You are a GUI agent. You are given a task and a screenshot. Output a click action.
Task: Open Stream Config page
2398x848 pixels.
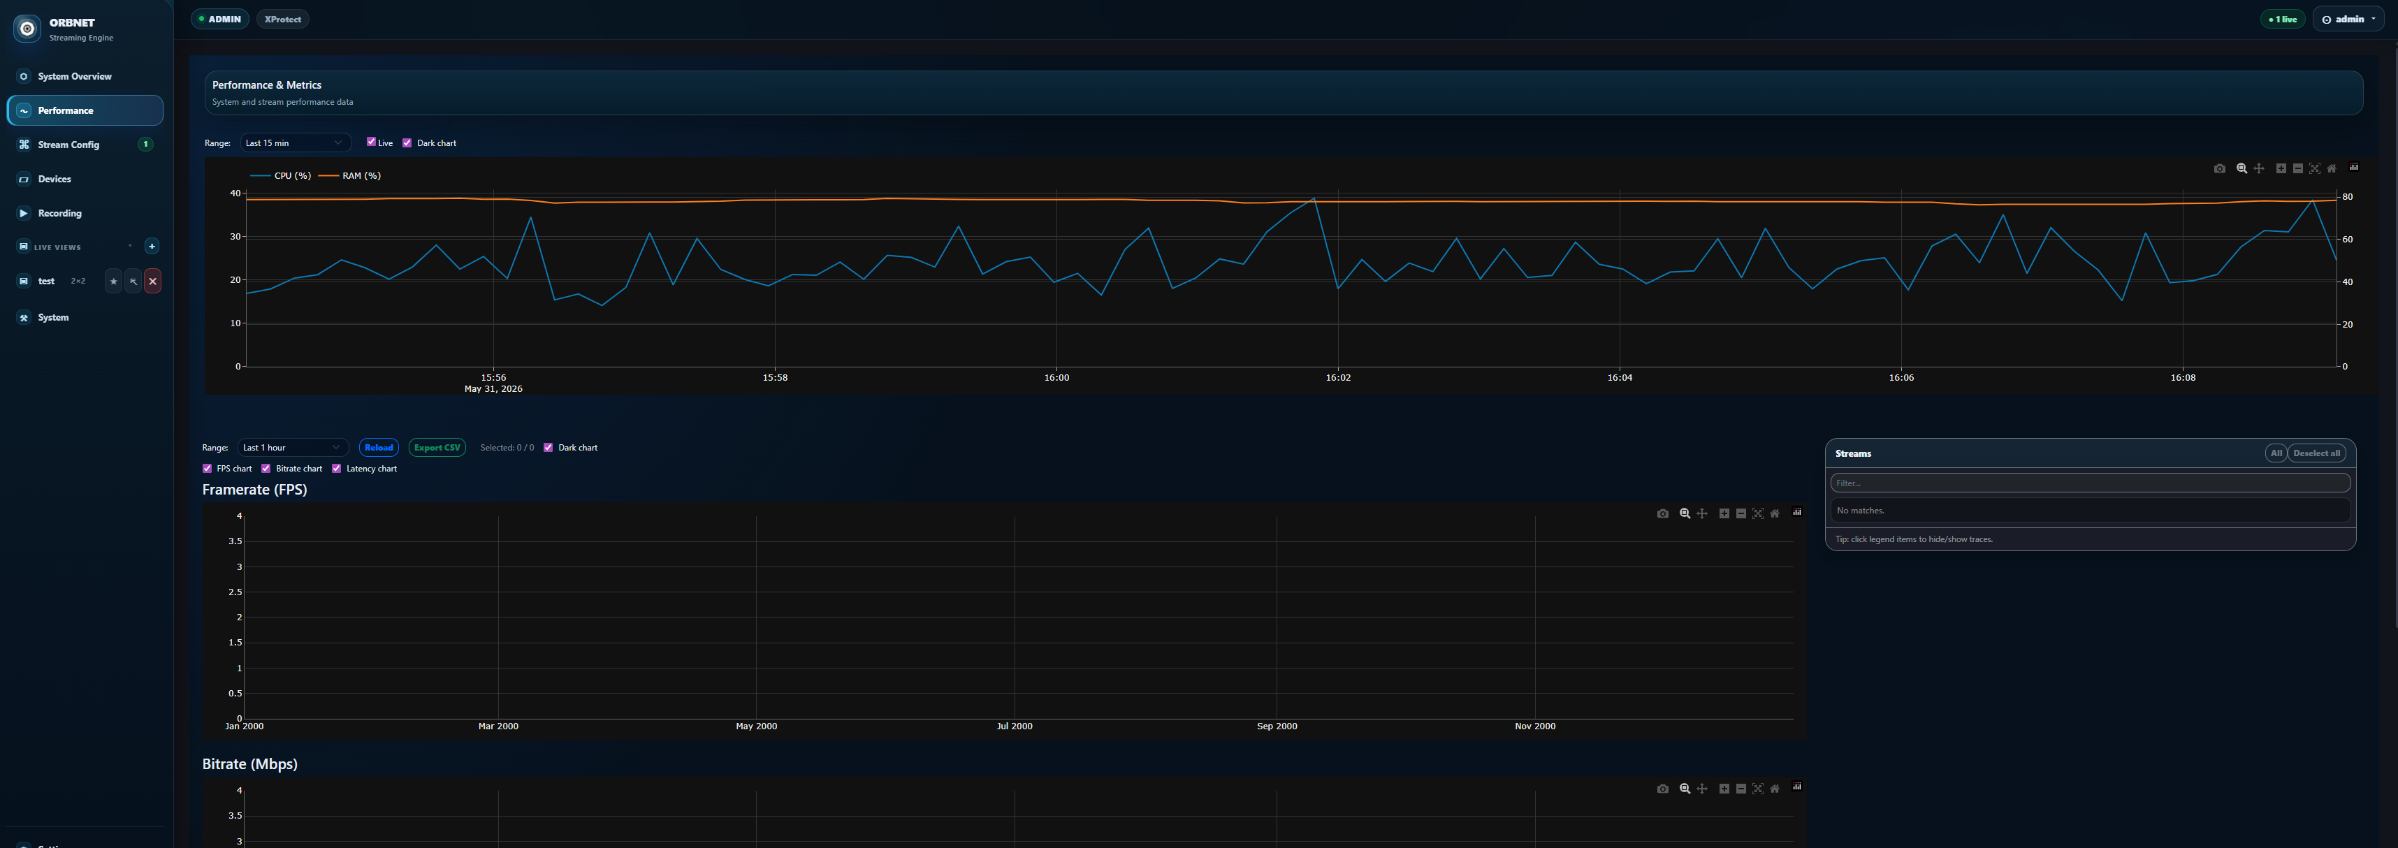(x=85, y=145)
